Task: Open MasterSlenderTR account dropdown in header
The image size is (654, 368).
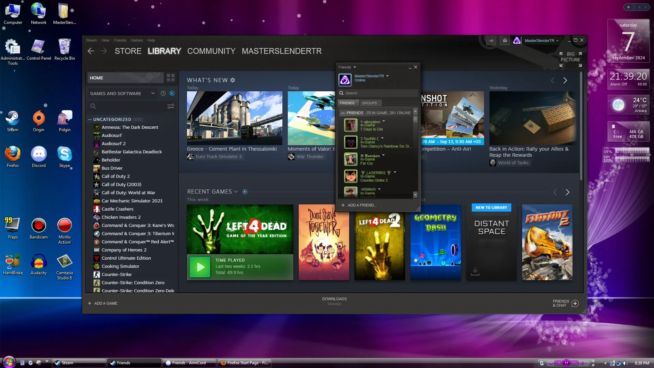Action: pyautogui.click(x=541, y=41)
